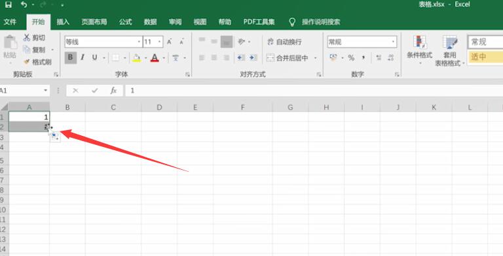The width and height of the screenshot is (503, 256).
Task: Toggle 自动换行 wrap text
Action: pos(284,42)
